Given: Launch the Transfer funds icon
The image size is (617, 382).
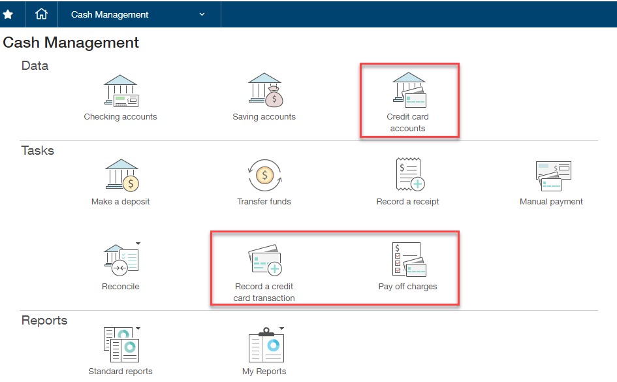Looking at the screenshot, I should [x=264, y=175].
